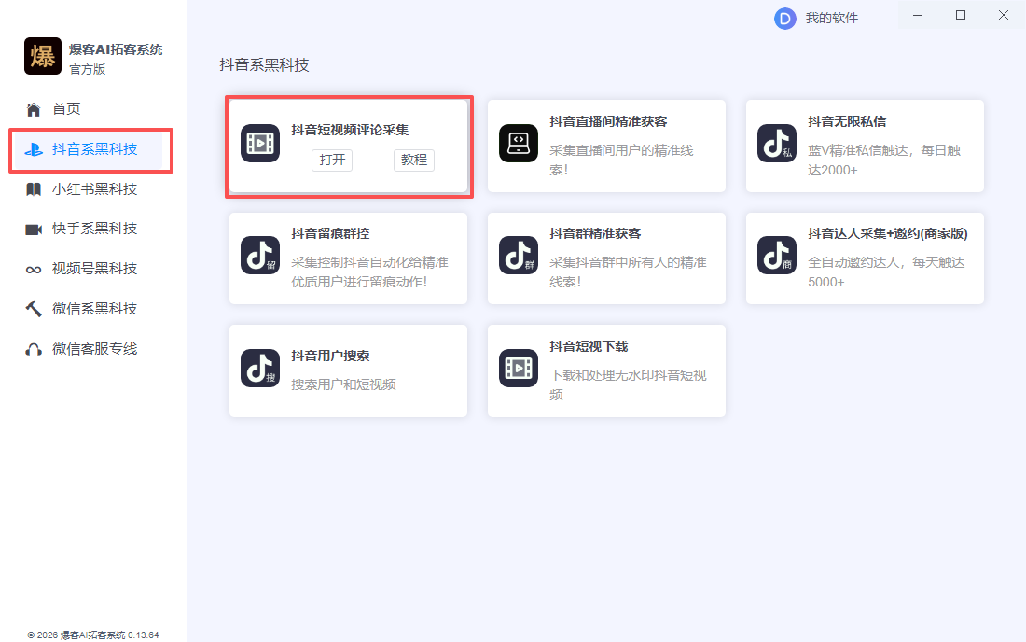
Task: Click the 抖音短视频评论采集 title
Action: tap(350, 130)
